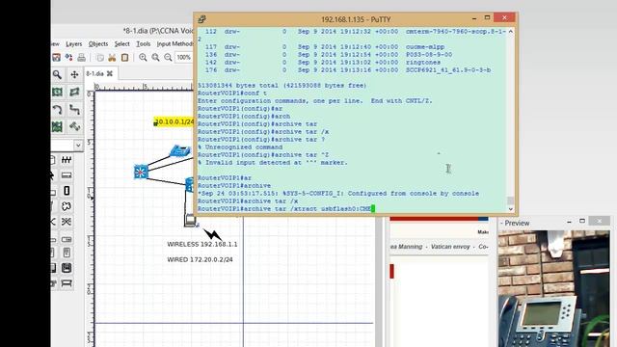Click the phone webcam image in Preview
This screenshot has height=347, width=617.
pyautogui.click(x=553, y=289)
